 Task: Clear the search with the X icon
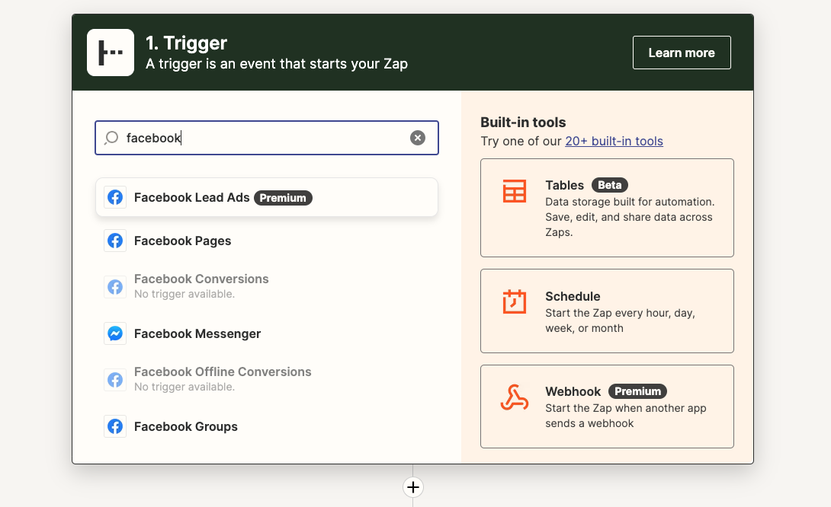[418, 138]
